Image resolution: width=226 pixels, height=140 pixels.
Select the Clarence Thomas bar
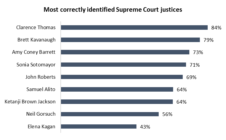[x=134, y=27]
